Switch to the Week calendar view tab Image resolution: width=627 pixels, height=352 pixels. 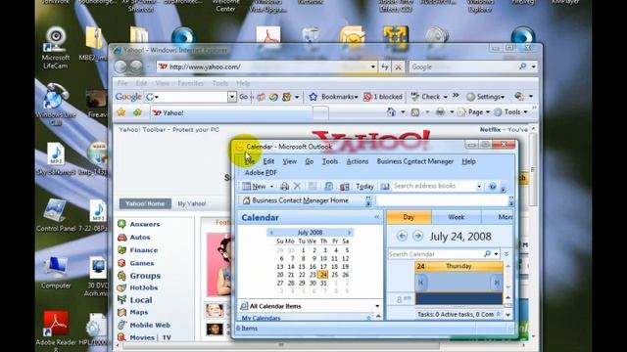[456, 217]
